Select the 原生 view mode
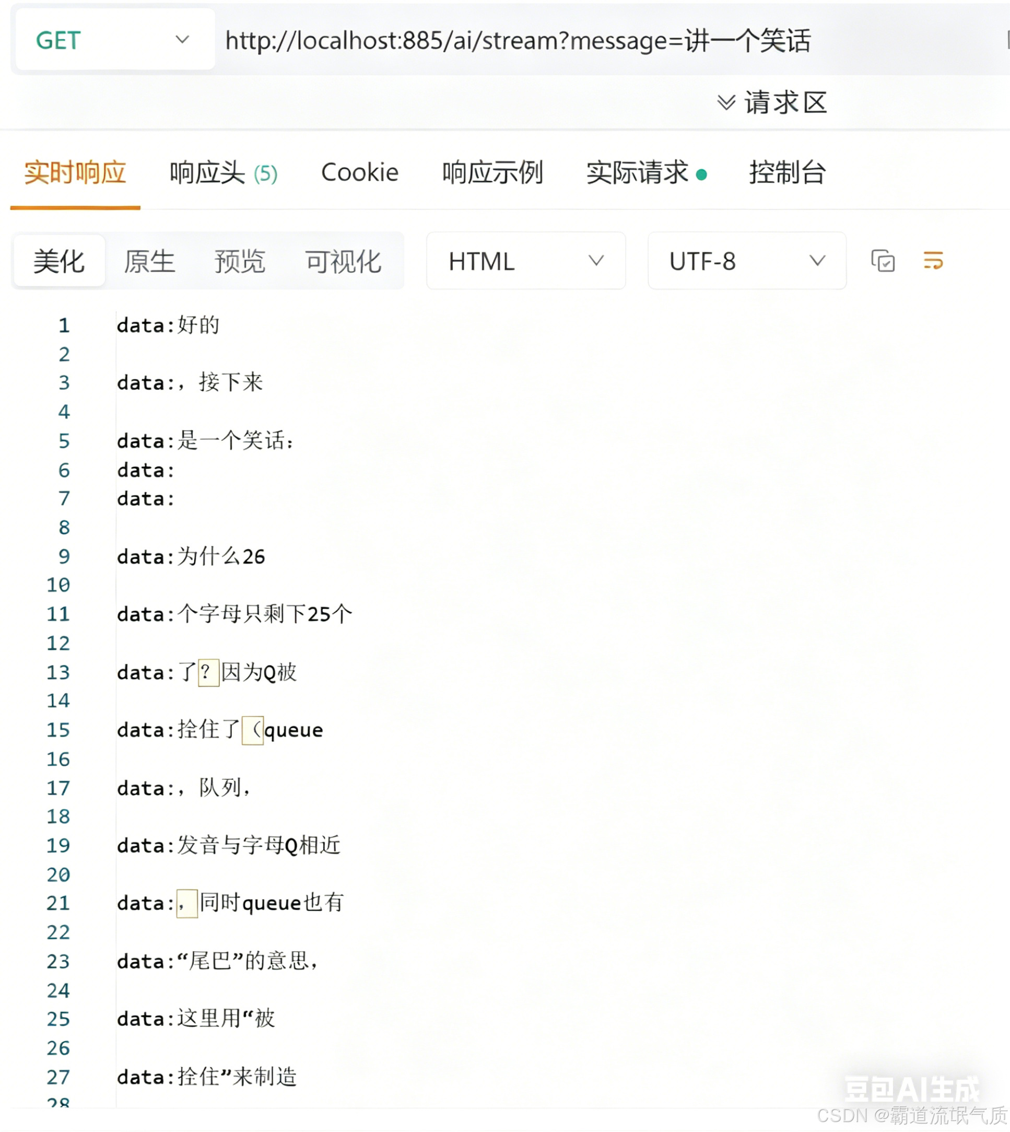This screenshot has width=1010, height=1132. click(149, 261)
